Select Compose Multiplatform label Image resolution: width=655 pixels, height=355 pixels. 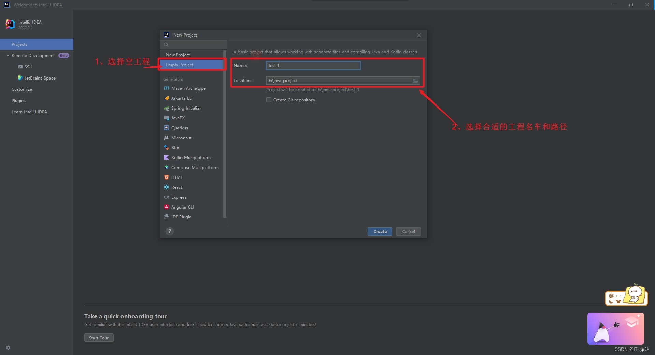pyautogui.click(x=195, y=167)
